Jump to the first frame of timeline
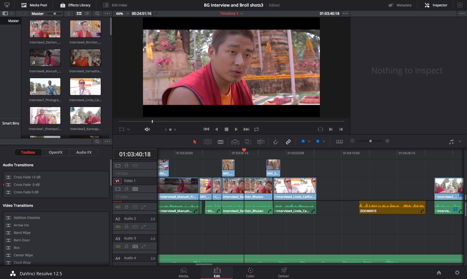This screenshot has width=467, height=279. point(206,129)
